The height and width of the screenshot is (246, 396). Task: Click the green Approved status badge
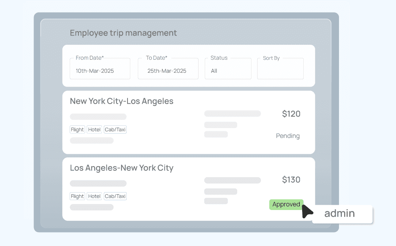coord(286,204)
